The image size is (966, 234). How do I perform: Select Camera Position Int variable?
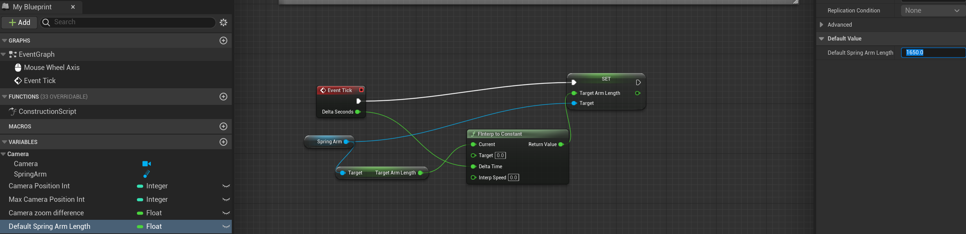tap(39, 186)
